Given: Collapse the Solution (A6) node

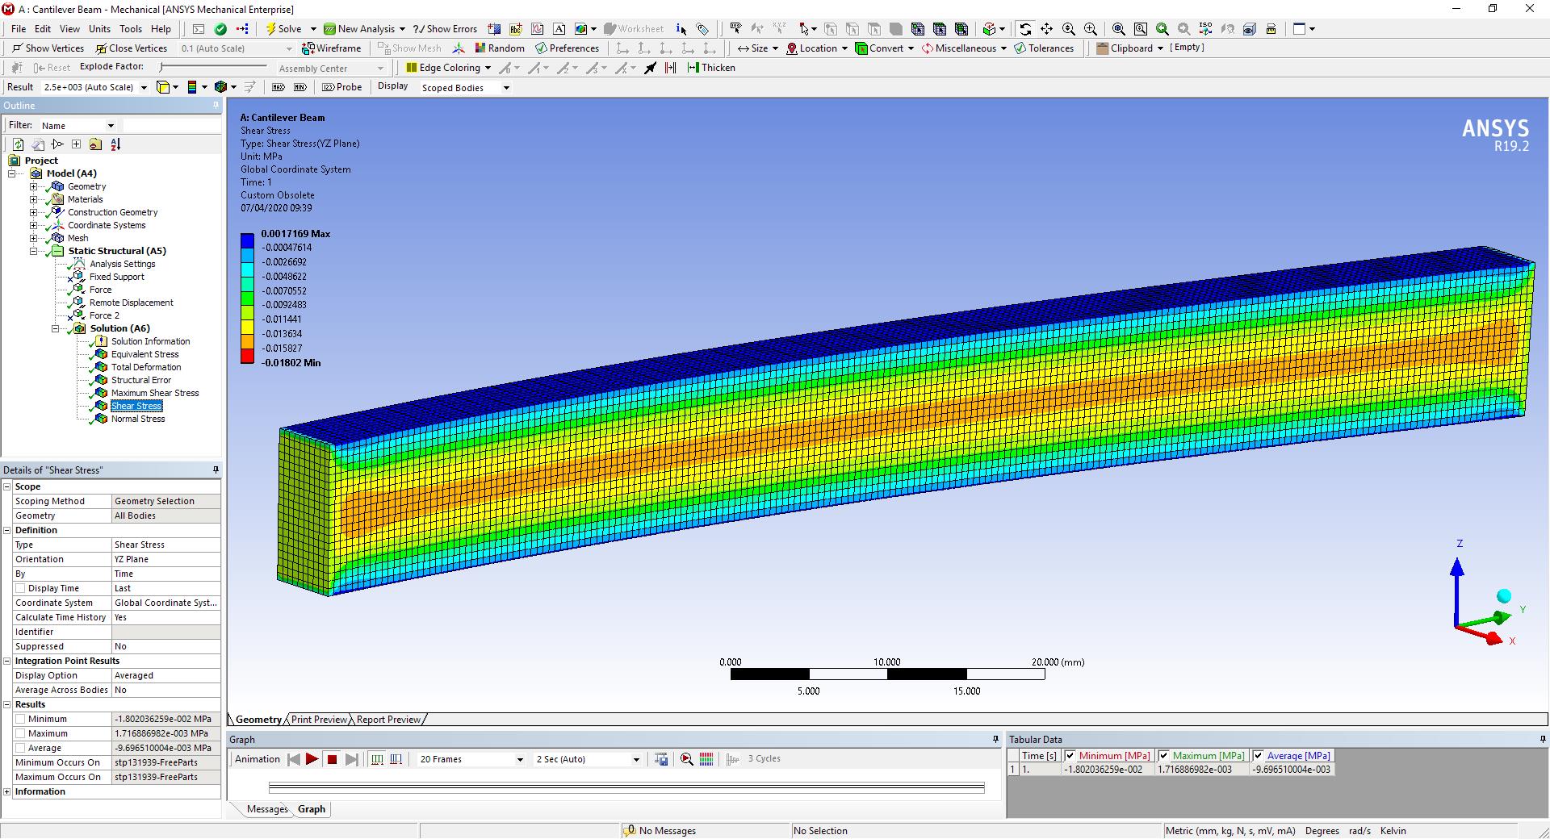Looking at the screenshot, I should pos(56,328).
